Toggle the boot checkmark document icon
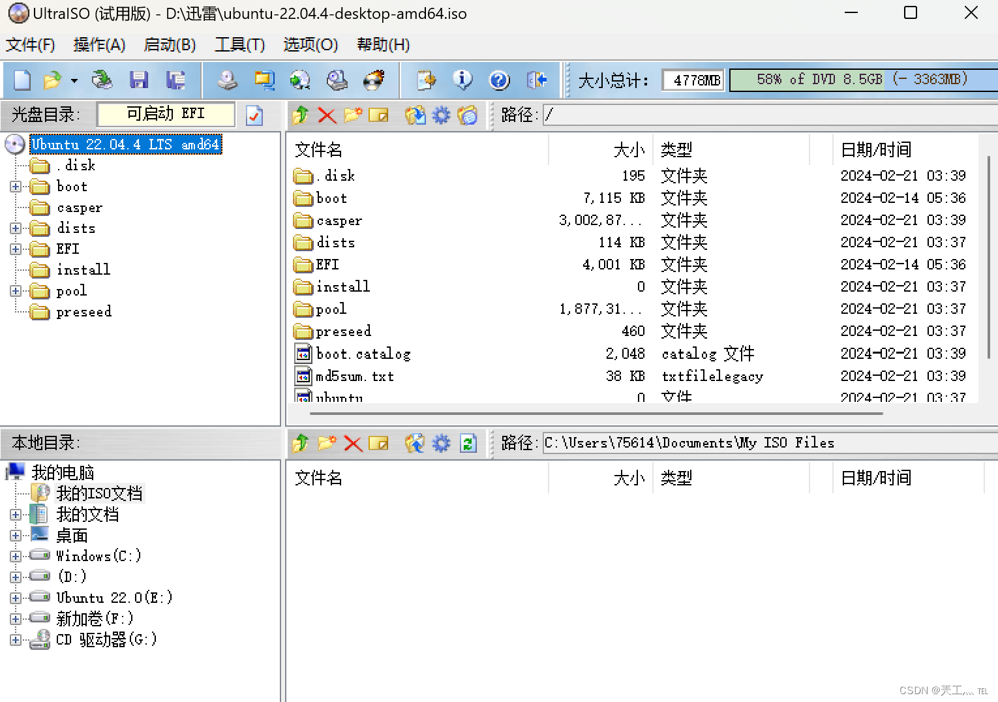This screenshot has height=702, width=998. pos(254,115)
